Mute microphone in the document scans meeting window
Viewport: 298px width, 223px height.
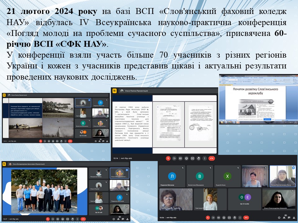(x=168, y=158)
